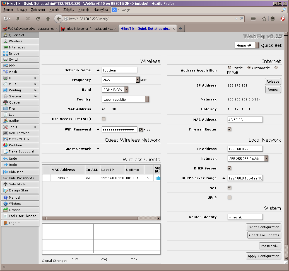Click the Radius icon in sidebar
This screenshot has height=271, width=289.
[6, 121]
